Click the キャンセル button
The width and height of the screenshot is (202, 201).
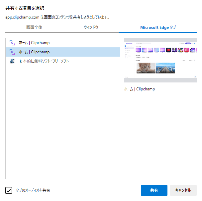click(x=183, y=190)
